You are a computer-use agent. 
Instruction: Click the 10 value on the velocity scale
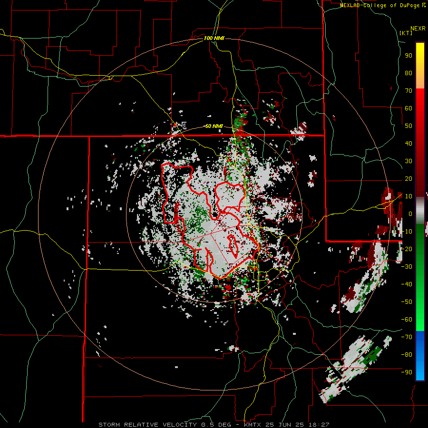409,196
